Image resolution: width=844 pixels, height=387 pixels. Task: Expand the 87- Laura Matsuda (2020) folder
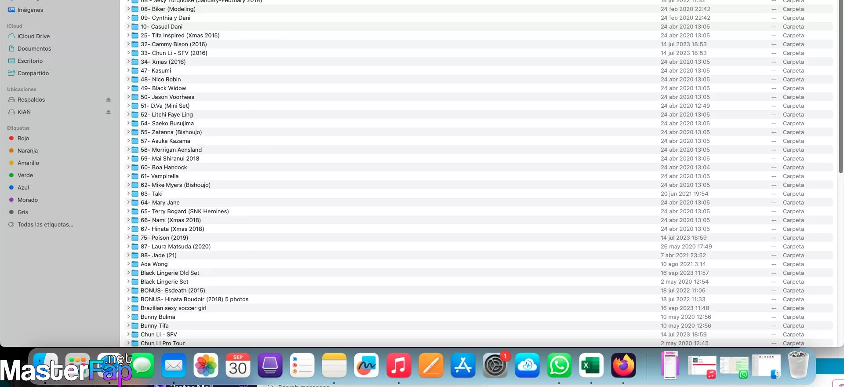[128, 246]
